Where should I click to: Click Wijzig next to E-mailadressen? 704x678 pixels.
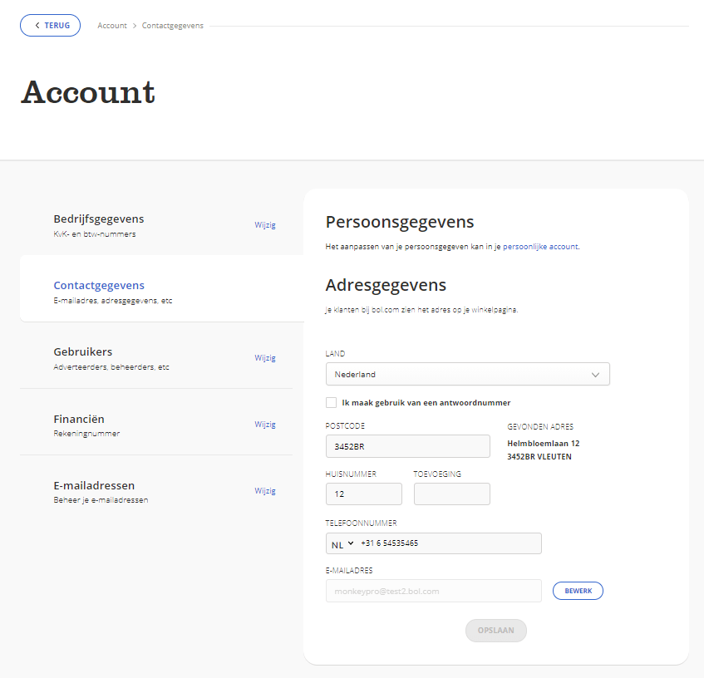coord(265,490)
